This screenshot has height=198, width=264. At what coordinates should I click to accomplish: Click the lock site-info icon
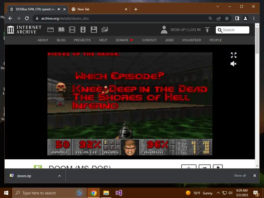(x=37, y=18)
